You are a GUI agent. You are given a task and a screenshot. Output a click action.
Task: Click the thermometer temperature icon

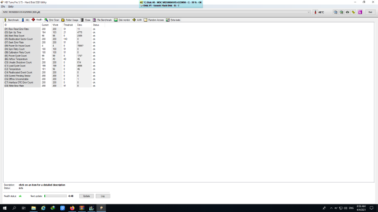(x=315, y=12)
